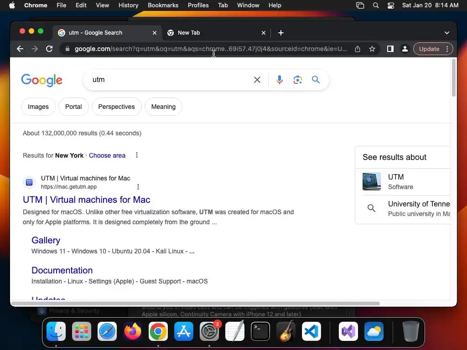The height and width of the screenshot is (350, 467).
Task: Reload the current page
Action: point(49,49)
